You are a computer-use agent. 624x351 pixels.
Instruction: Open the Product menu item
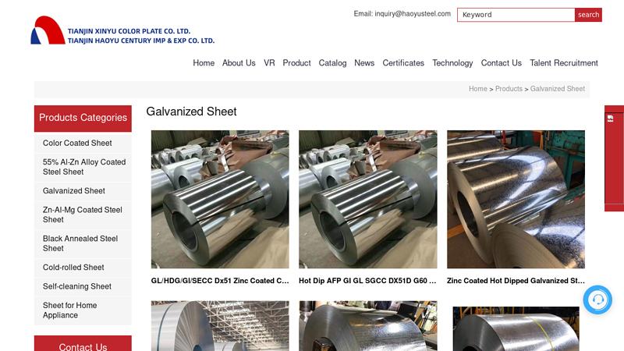296,63
